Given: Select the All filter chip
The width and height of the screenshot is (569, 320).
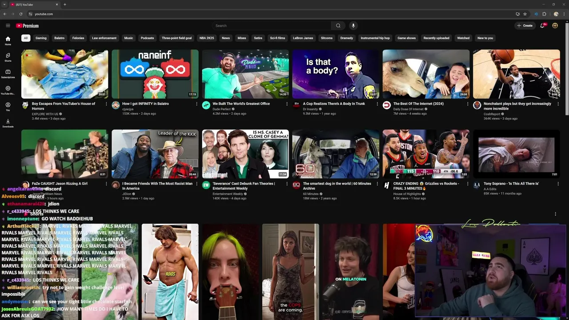Looking at the screenshot, I should (x=26, y=38).
